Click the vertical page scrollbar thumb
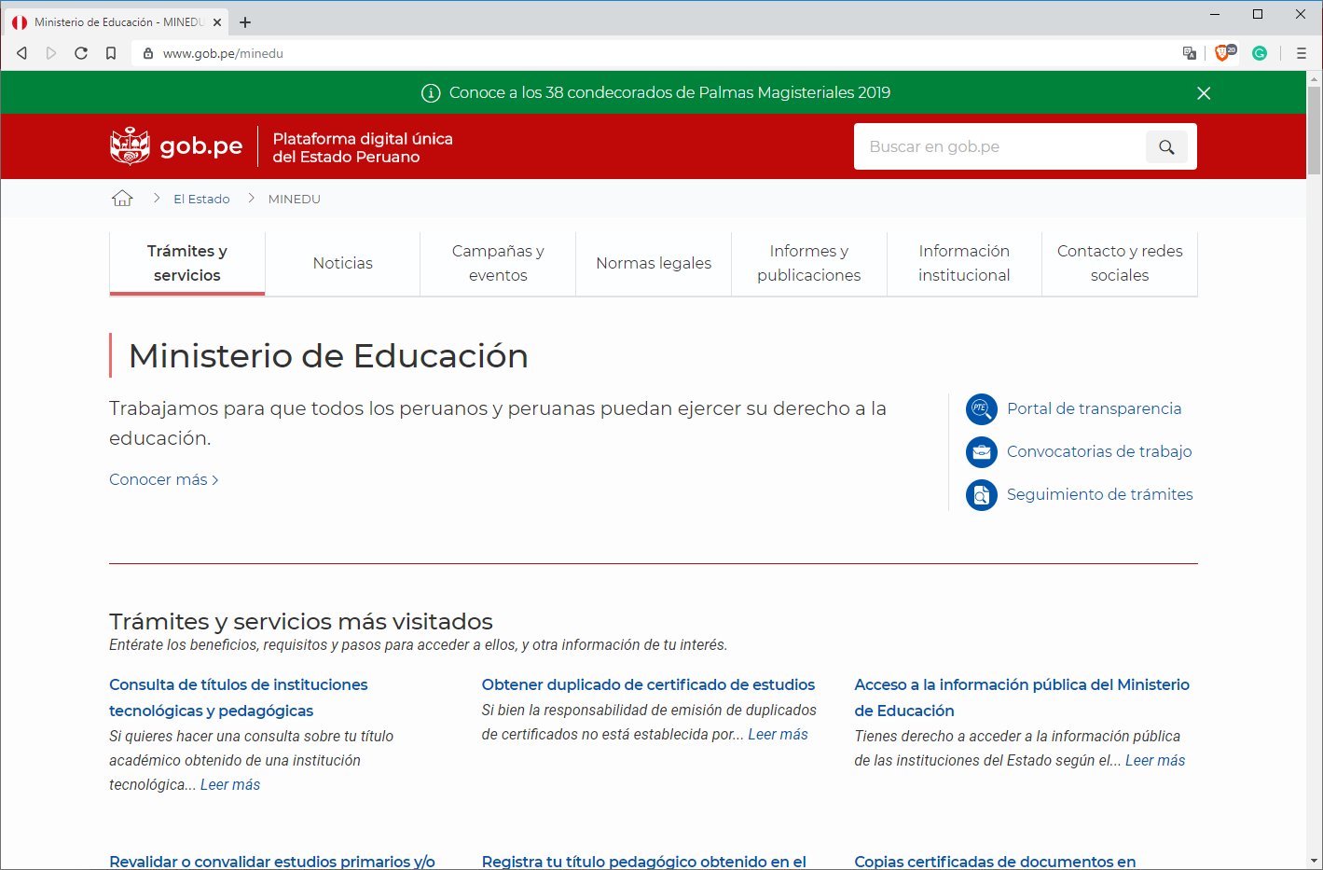This screenshot has width=1323, height=870. (x=1315, y=131)
